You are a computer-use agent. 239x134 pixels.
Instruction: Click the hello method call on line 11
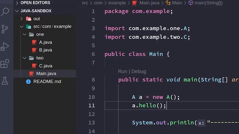pos(148,105)
